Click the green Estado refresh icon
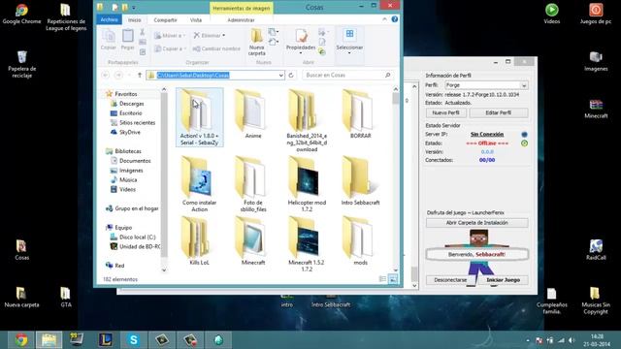The image size is (621, 349). point(524,143)
